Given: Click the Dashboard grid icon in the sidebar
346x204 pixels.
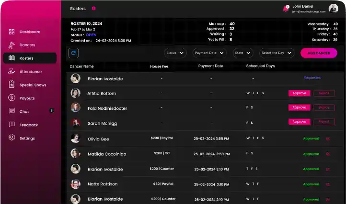Looking at the screenshot, I should (x=12, y=32).
